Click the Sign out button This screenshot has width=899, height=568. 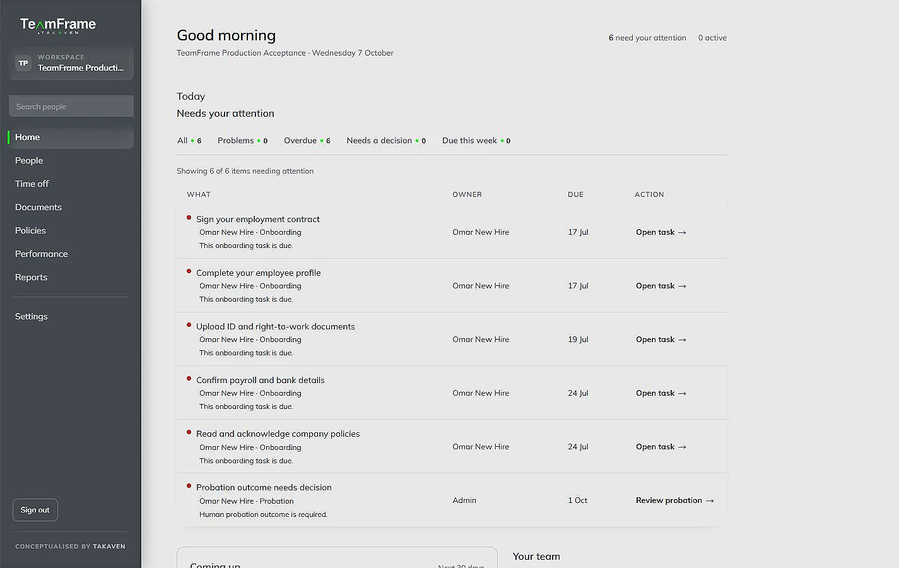pyautogui.click(x=35, y=510)
